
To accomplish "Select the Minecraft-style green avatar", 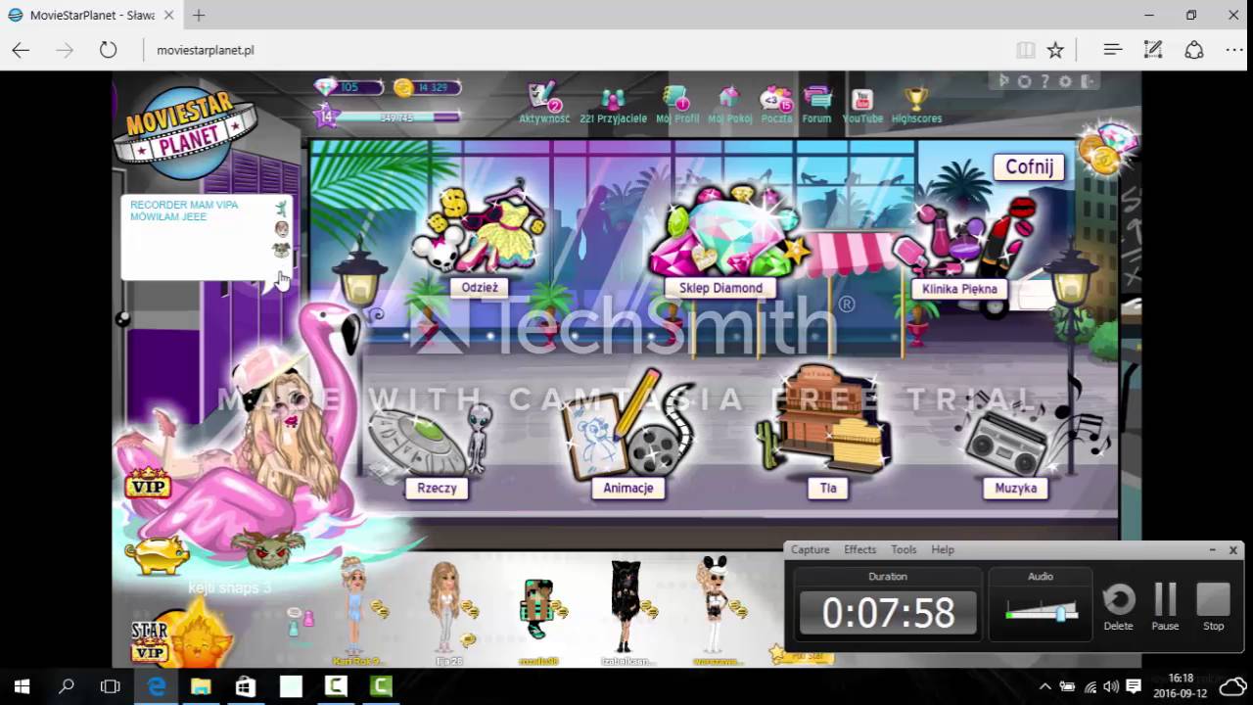I will click(537, 608).
